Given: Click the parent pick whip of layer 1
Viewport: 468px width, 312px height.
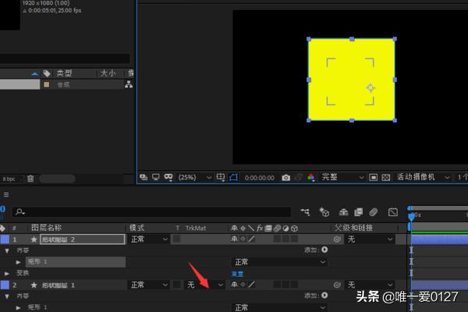Looking at the screenshot, I should tap(337, 239).
